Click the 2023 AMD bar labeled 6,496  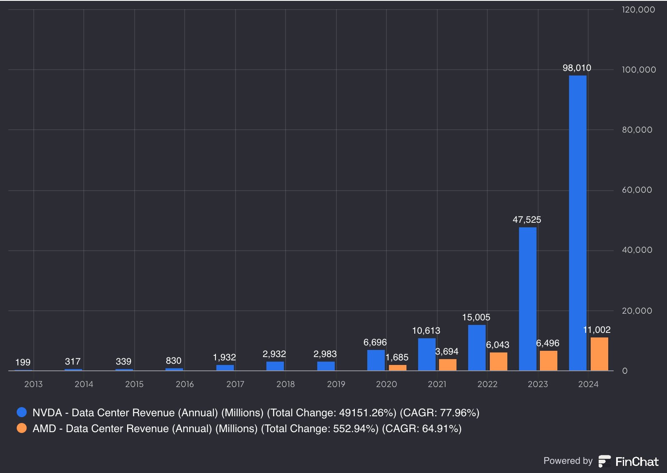tap(549, 360)
